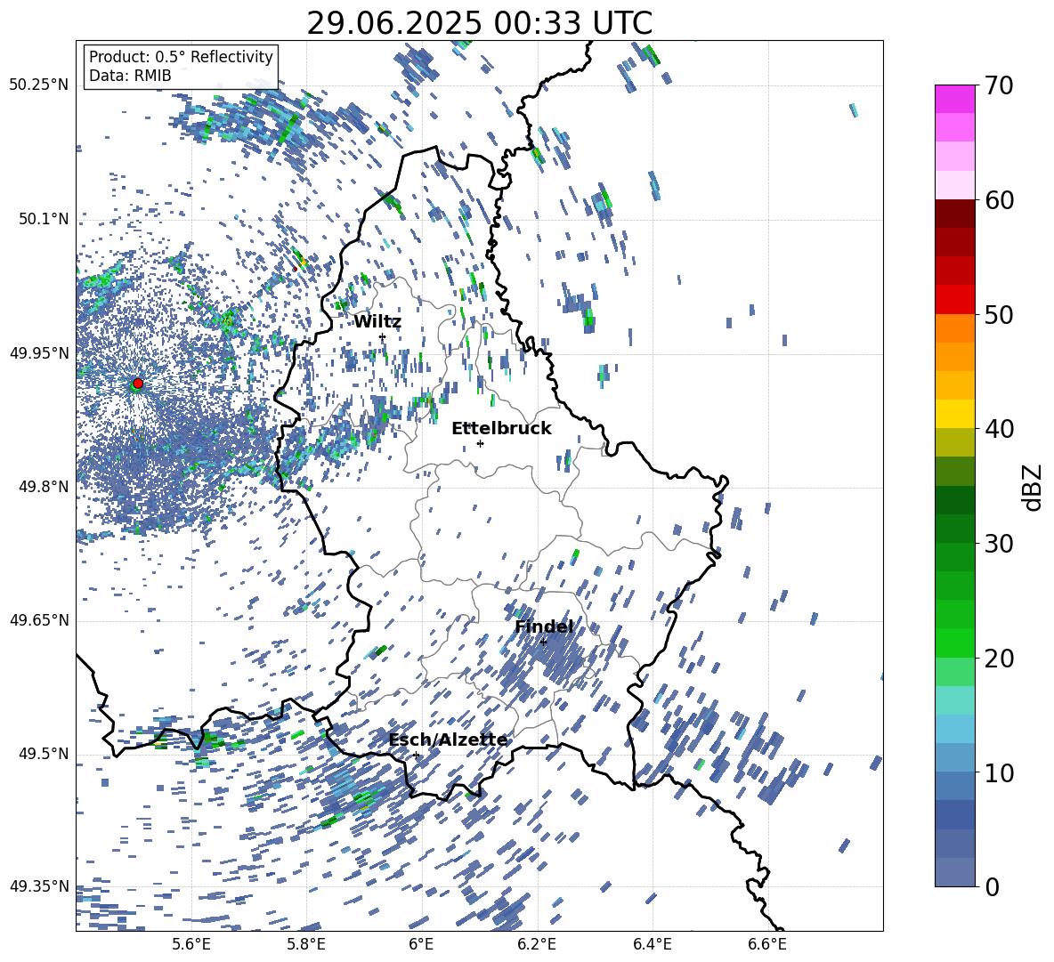Click the bright green colorbar swatch just above 20 dBZ
Viewport: 1054px width, 962px height.
pos(955,643)
